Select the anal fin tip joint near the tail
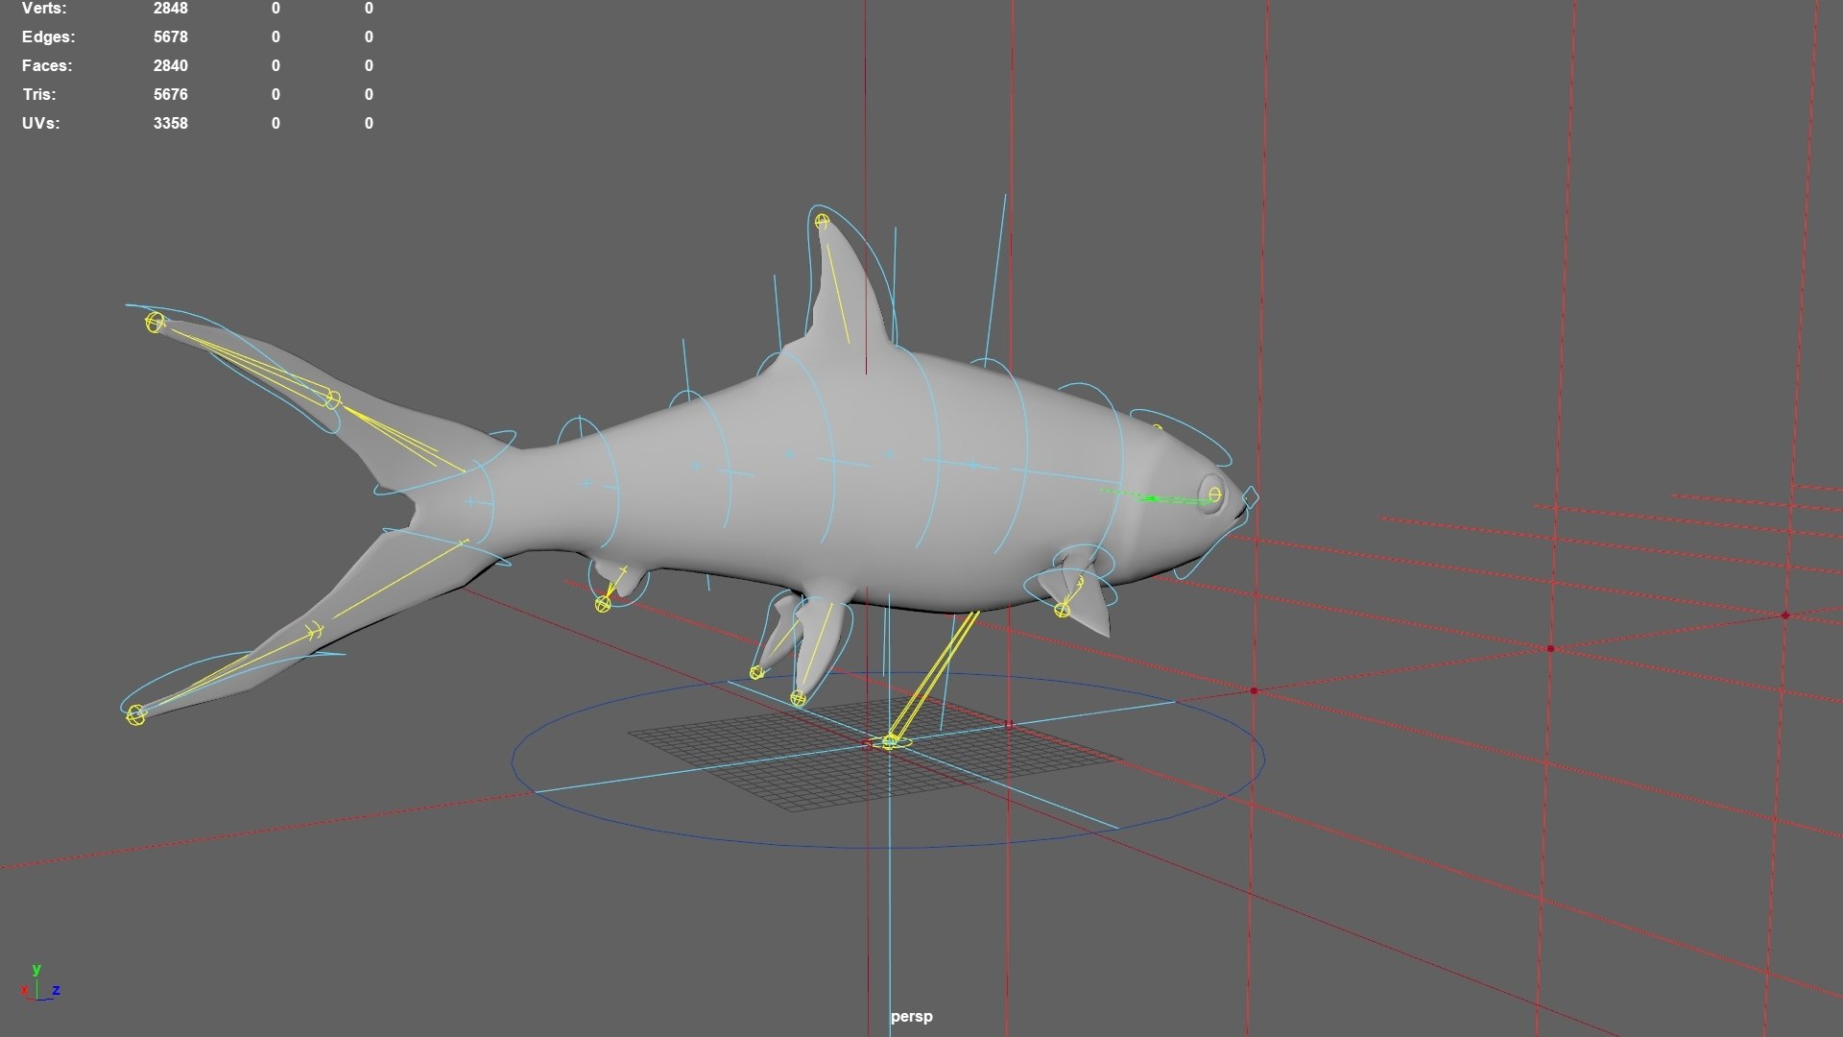 point(603,604)
